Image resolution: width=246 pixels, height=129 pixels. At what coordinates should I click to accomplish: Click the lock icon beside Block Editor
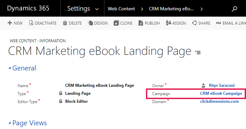[x=61, y=101]
